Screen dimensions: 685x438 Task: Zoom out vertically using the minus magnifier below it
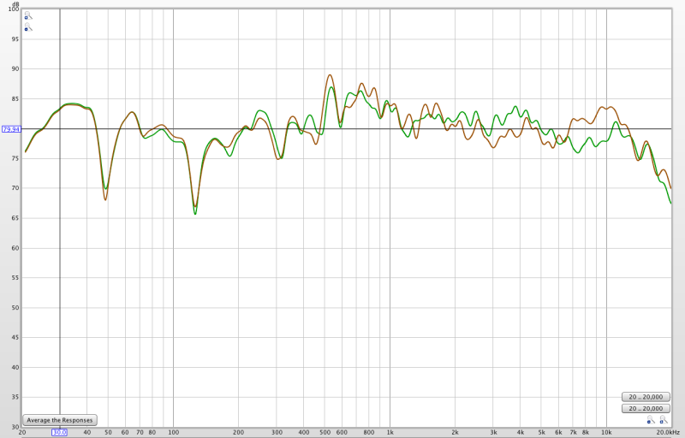pos(28,28)
